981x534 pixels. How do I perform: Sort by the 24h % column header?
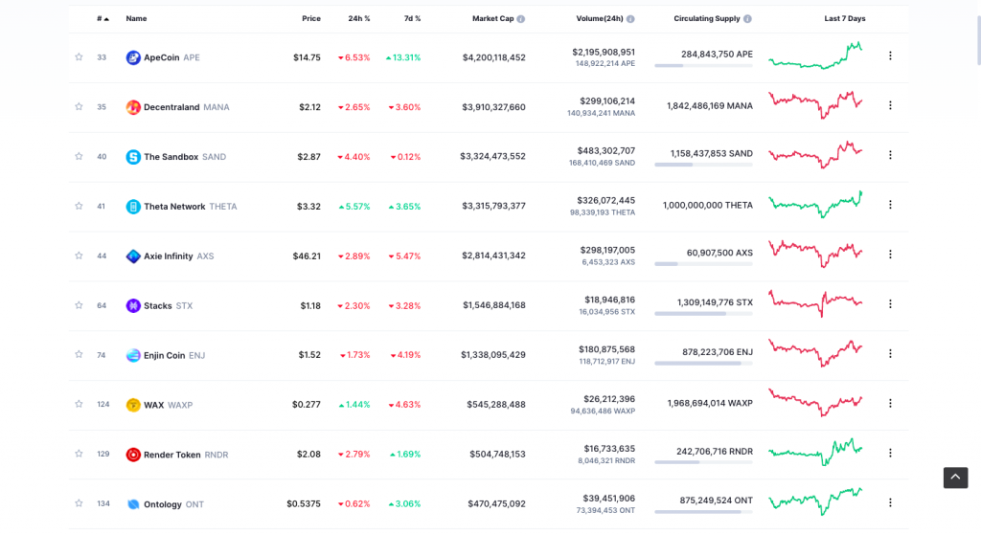tap(359, 19)
